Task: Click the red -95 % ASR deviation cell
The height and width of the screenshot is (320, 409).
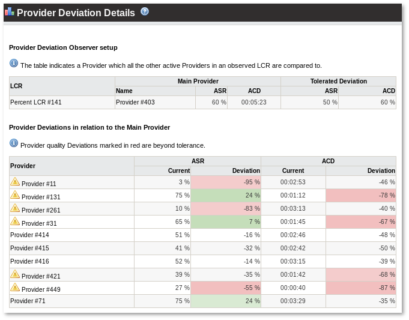Action: (x=226, y=183)
